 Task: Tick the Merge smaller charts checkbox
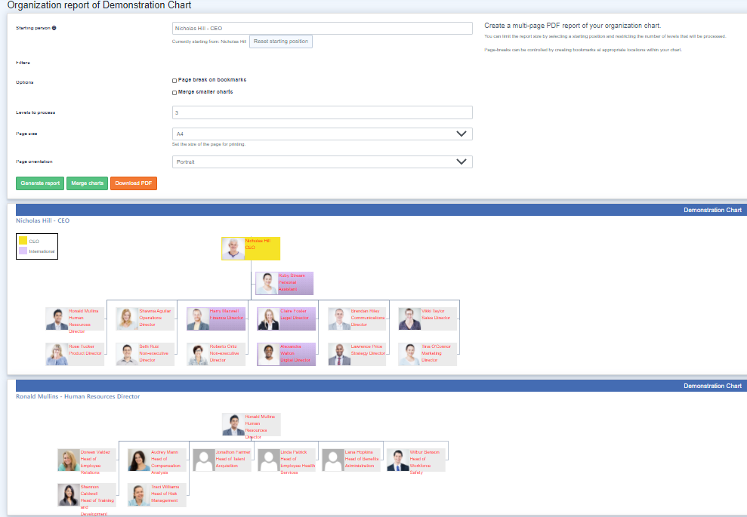[174, 92]
